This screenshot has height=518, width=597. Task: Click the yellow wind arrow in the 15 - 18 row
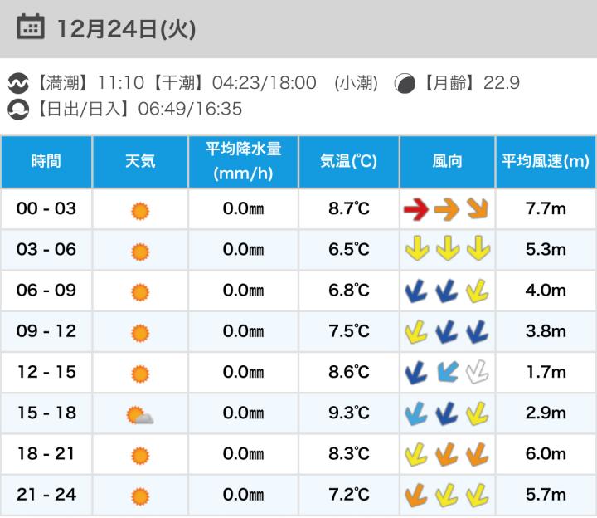[x=477, y=413]
